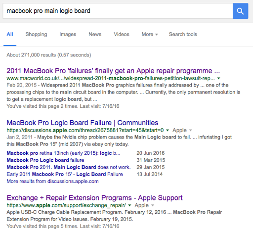Select the News tab

pyautogui.click(x=95, y=34)
